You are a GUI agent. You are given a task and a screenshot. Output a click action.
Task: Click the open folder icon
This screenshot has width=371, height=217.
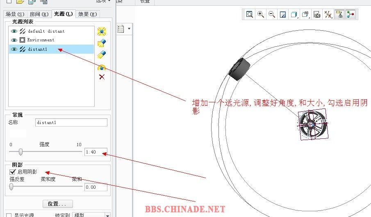point(20,2)
